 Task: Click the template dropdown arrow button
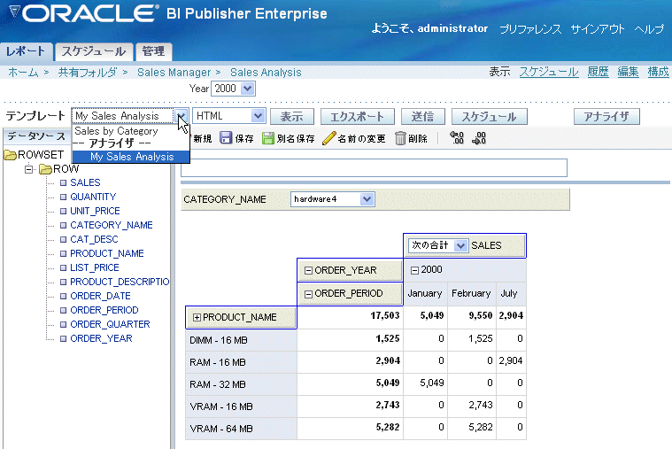tap(181, 116)
